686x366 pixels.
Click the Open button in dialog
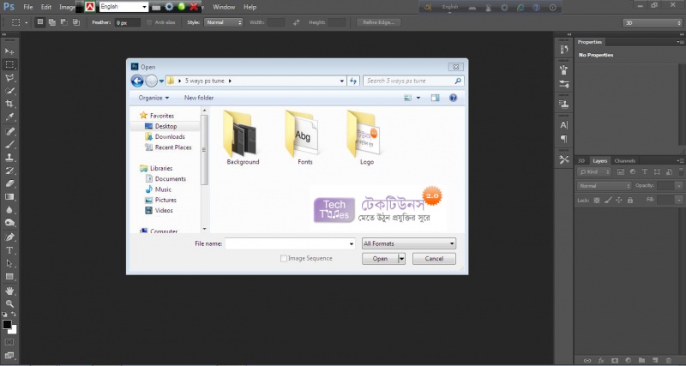[x=380, y=259]
